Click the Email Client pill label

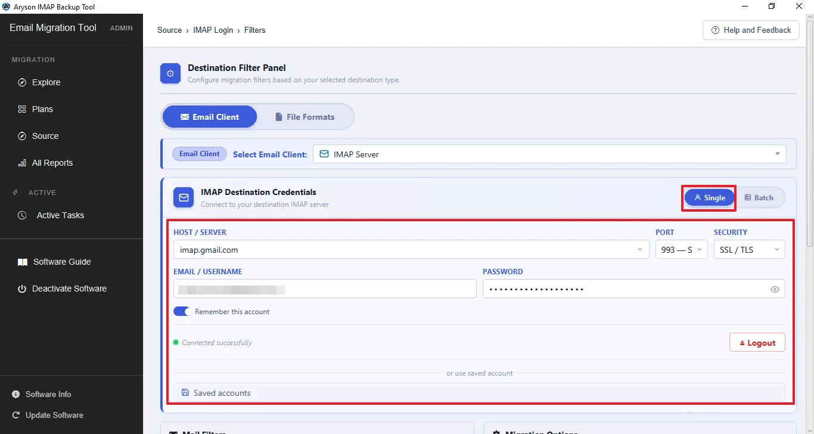tap(200, 154)
